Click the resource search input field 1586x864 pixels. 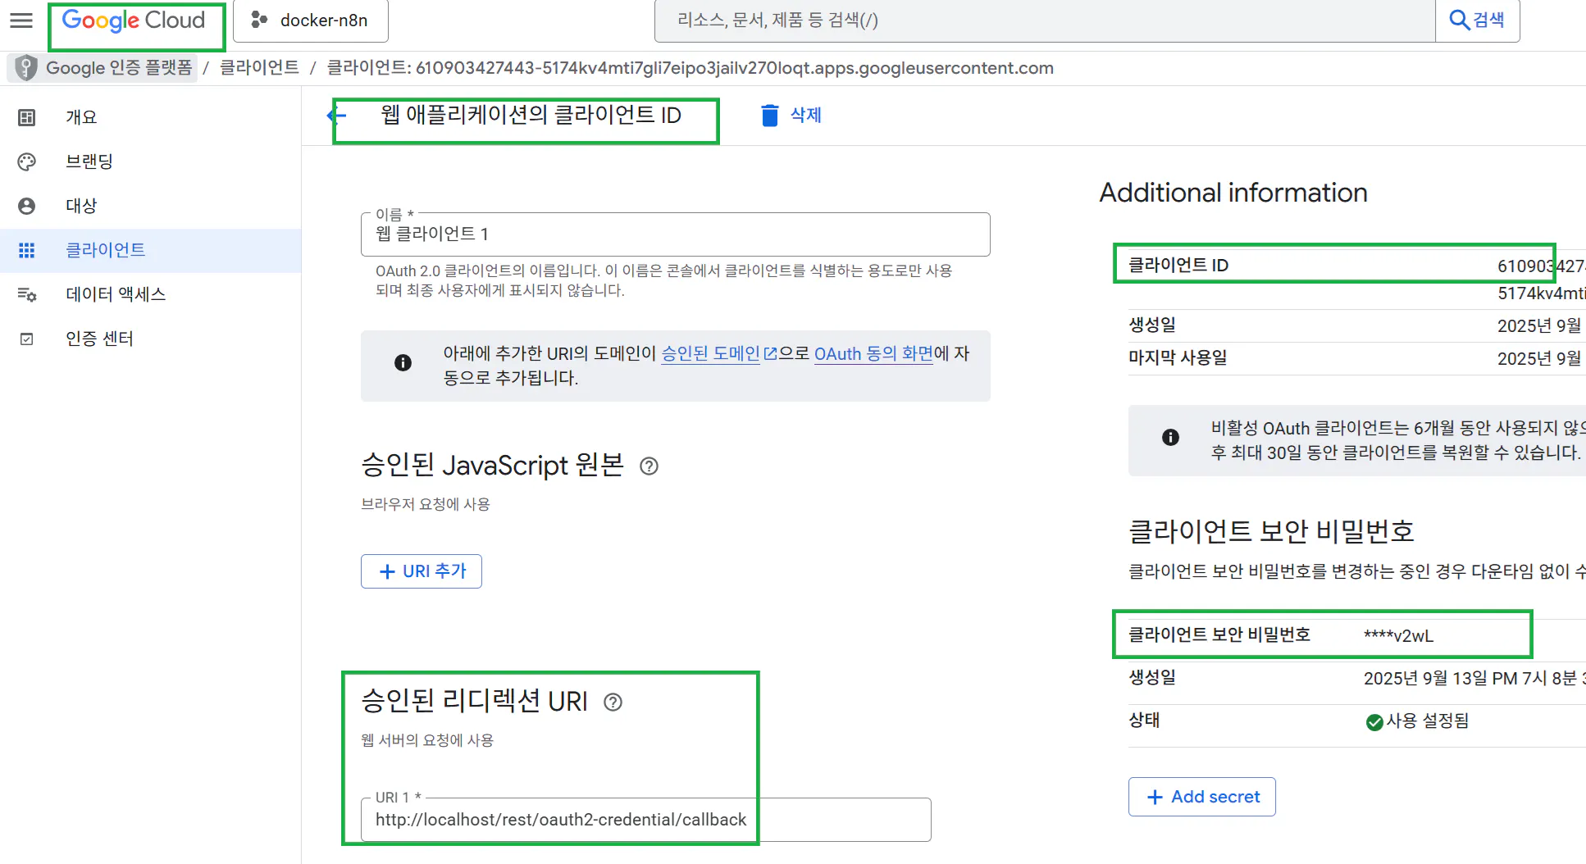[x=1045, y=20]
